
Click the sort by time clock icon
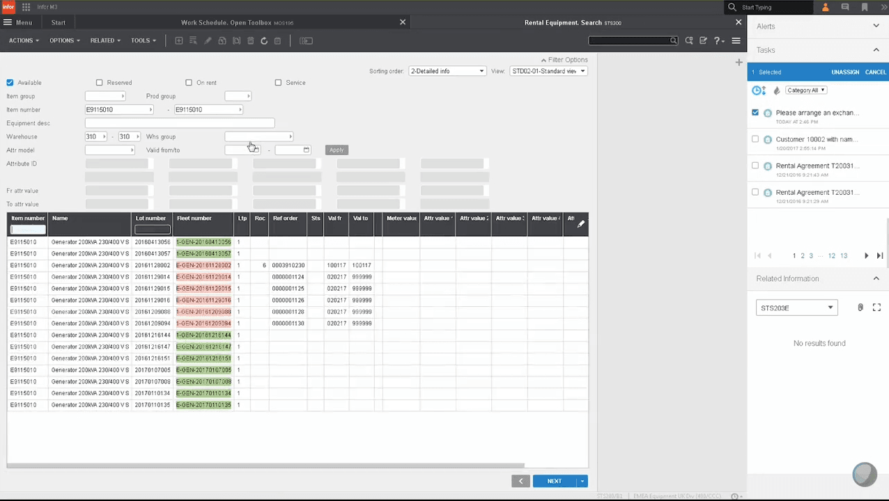[759, 90]
